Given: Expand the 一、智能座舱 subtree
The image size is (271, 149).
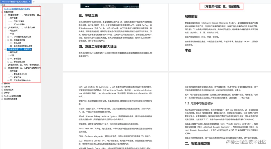Looking at the screenshot, I should coord(8,58).
